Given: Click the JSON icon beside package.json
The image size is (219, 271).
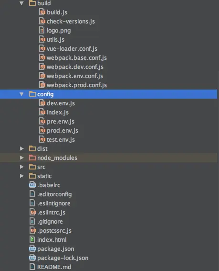Looking at the screenshot, I should pos(32,248).
